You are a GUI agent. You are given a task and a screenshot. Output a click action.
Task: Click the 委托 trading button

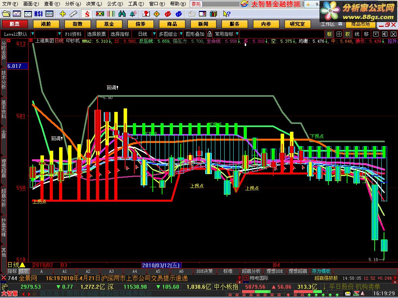coord(196,4)
